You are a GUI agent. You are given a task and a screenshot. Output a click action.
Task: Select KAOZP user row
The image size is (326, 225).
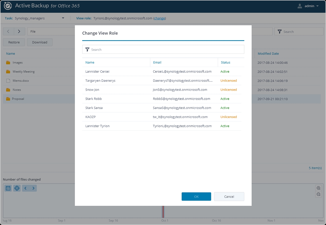[x=162, y=117]
